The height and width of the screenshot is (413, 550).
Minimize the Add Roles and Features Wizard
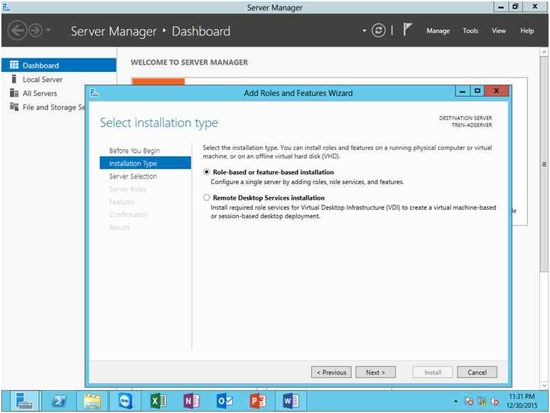463,91
